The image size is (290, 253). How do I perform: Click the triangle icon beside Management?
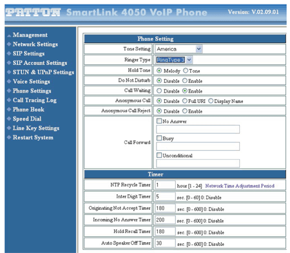9,35
